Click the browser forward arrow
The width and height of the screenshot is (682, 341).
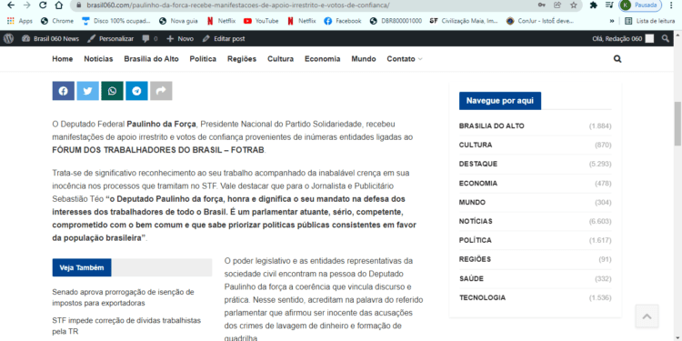click(26, 5)
